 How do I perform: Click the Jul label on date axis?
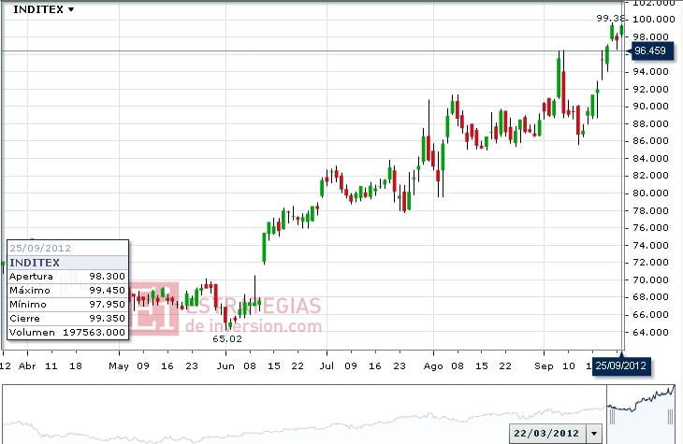327,366
